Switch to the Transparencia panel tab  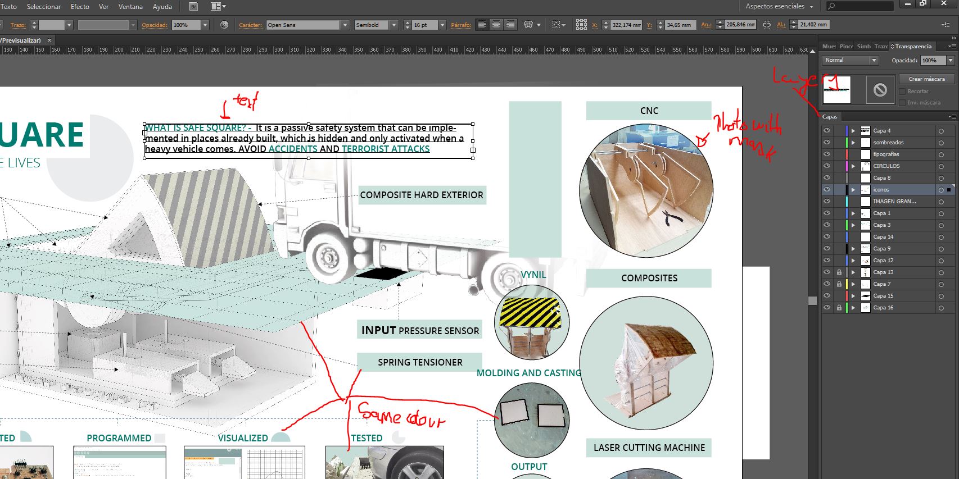[912, 47]
